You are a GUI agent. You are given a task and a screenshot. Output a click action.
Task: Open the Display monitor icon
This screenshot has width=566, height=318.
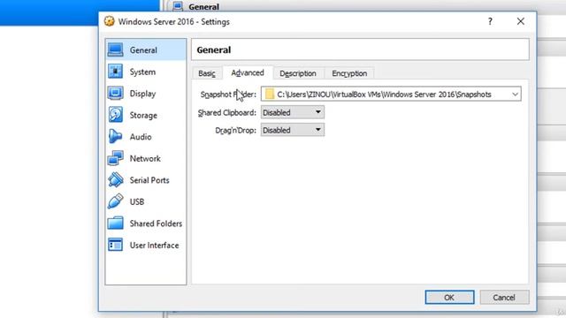point(115,93)
